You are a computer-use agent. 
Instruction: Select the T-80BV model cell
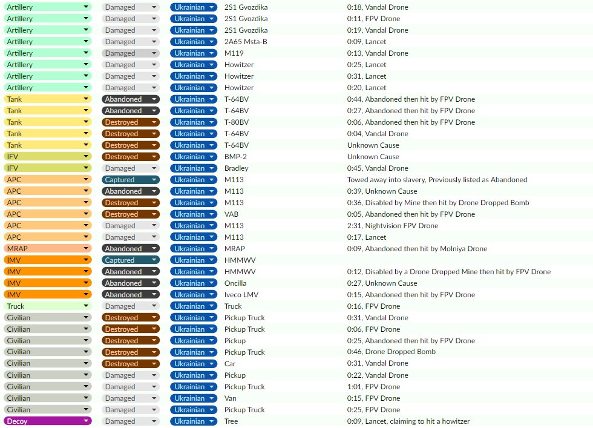[x=237, y=122]
